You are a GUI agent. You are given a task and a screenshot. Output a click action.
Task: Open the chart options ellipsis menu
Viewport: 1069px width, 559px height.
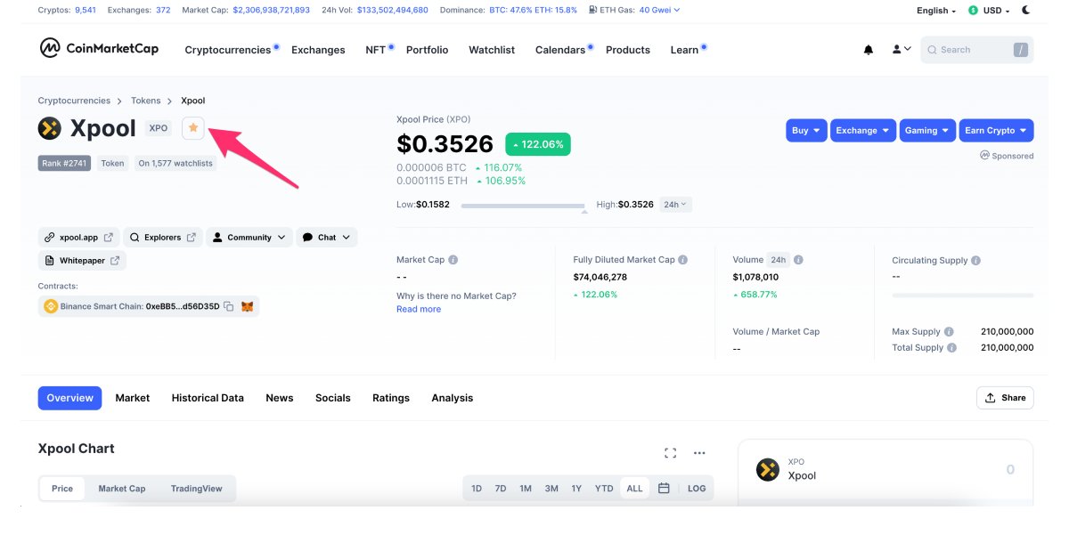click(x=699, y=452)
